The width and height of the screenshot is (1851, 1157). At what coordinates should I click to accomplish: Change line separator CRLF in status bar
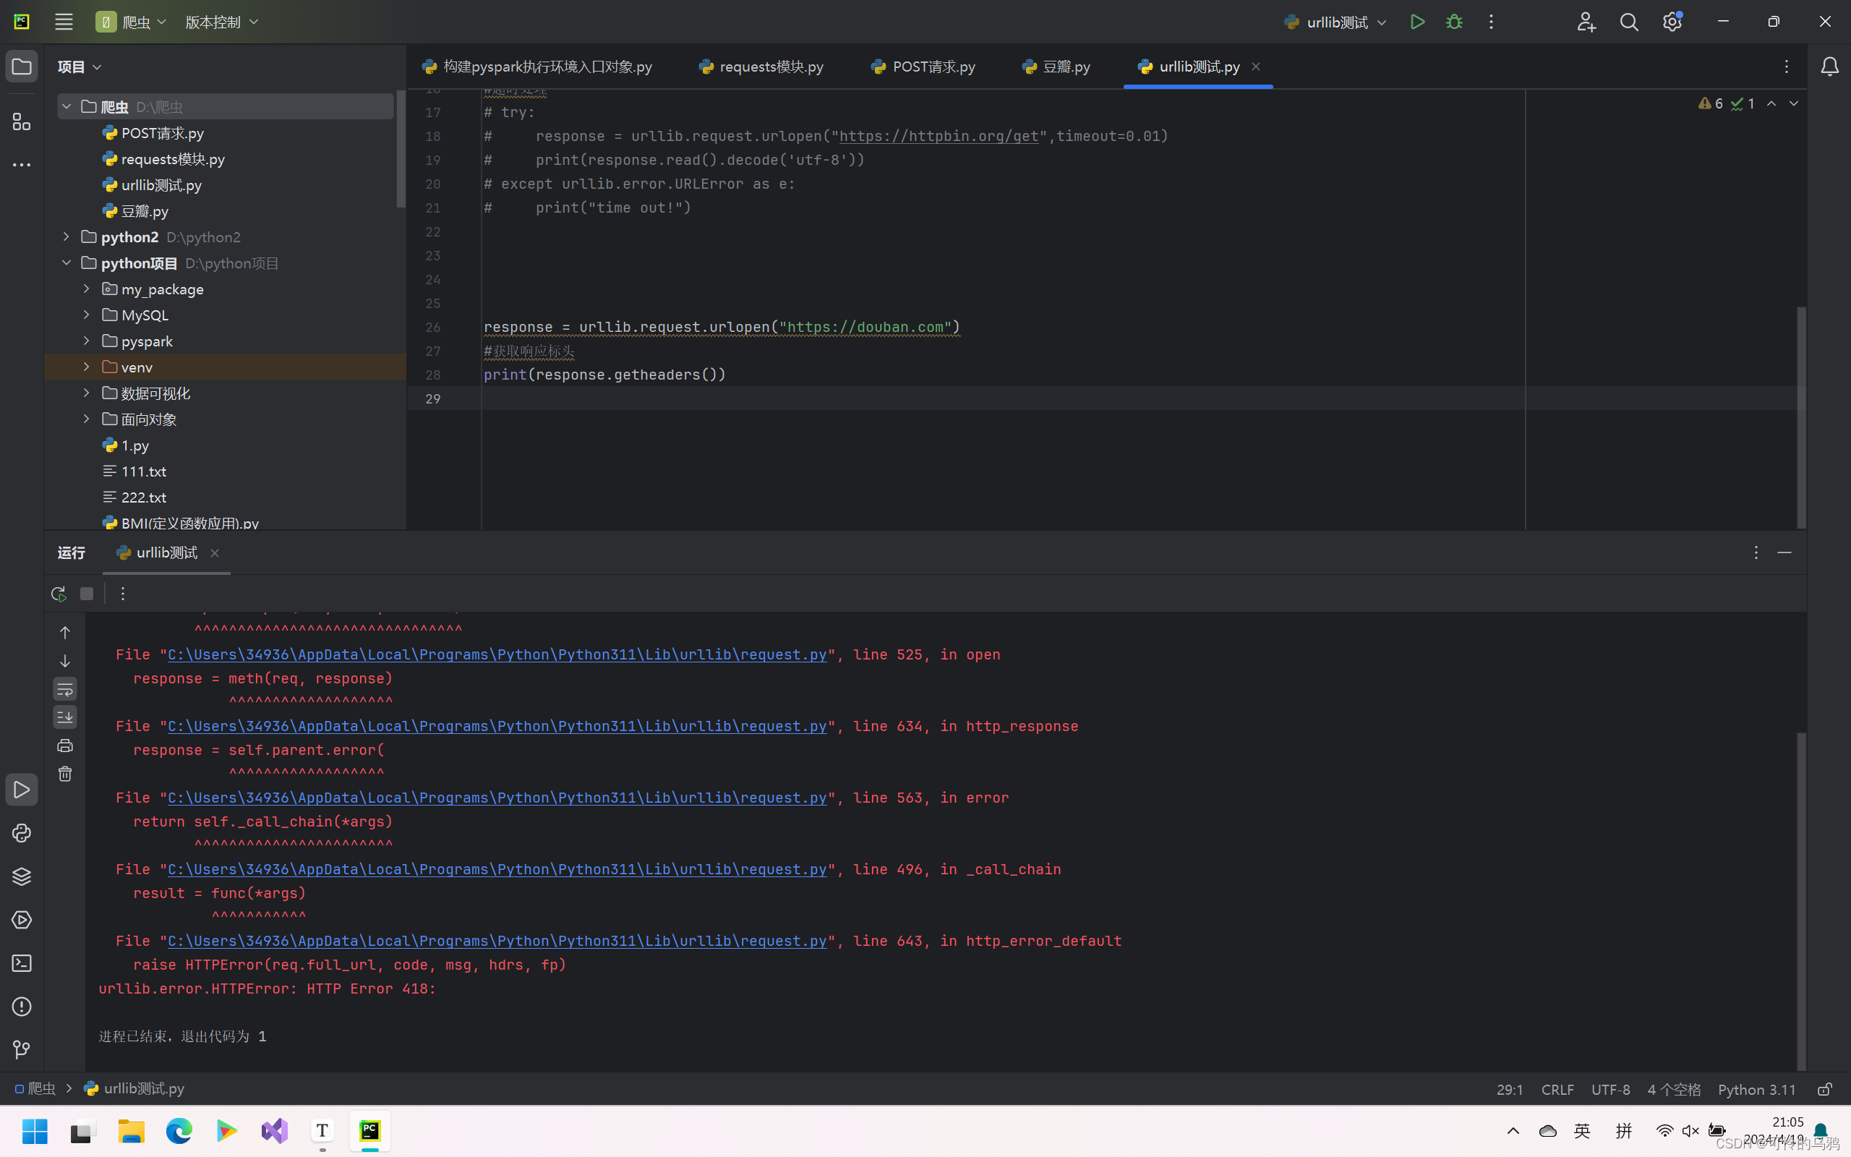click(x=1557, y=1089)
